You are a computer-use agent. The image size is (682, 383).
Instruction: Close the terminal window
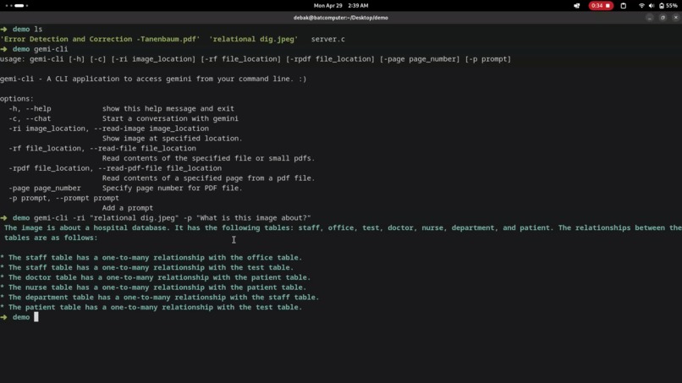(x=675, y=18)
